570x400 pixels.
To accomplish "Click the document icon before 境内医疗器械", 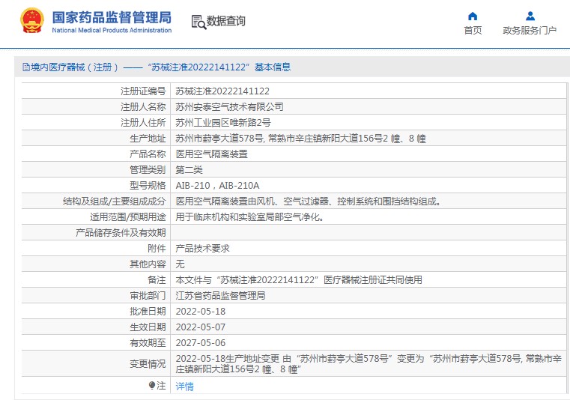I will [x=25, y=67].
